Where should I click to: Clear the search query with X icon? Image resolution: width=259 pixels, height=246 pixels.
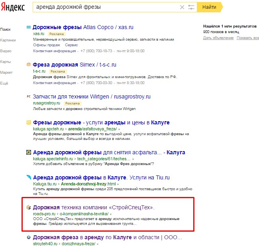coord(182,7)
